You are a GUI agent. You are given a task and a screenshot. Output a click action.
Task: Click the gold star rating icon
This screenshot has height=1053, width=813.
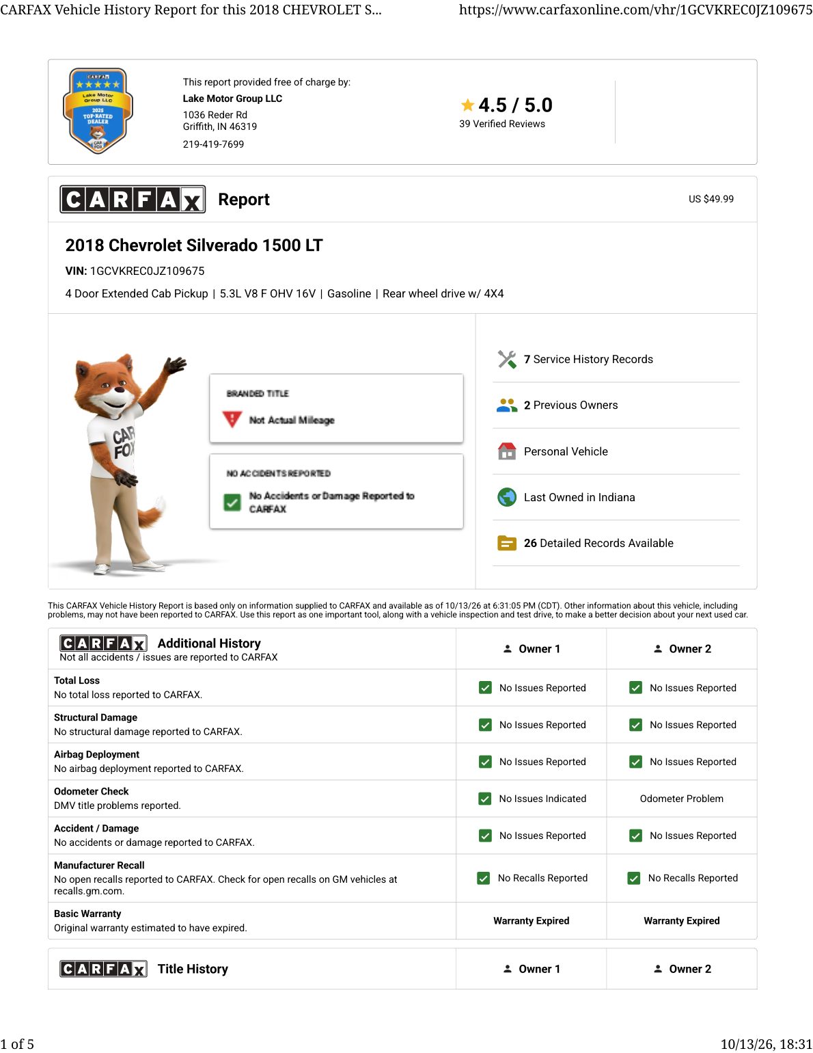[467, 105]
